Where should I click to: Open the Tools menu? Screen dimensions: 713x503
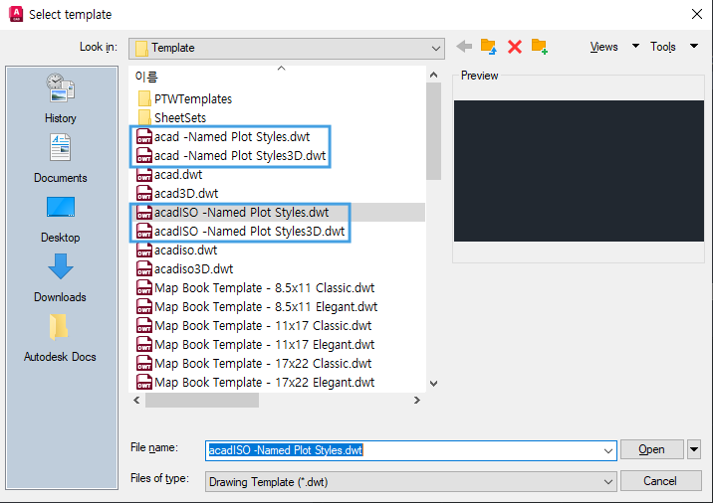pyautogui.click(x=663, y=47)
